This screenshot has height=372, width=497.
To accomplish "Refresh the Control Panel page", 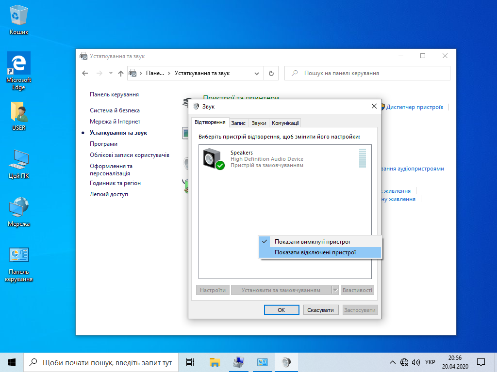I will coord(271,74).
